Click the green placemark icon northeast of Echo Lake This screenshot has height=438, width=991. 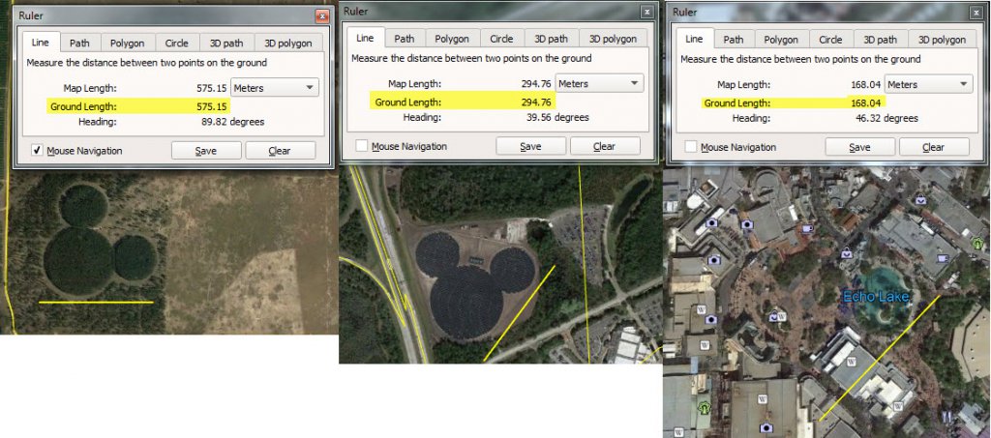click(x=978, y=243)
